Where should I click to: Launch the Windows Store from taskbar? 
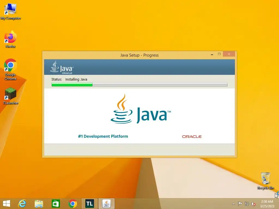56,204
